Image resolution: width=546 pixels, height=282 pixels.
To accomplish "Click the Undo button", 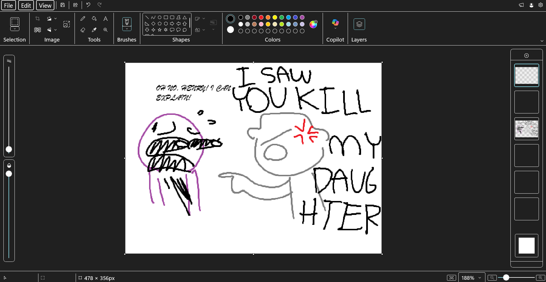I will coord(88,5).
